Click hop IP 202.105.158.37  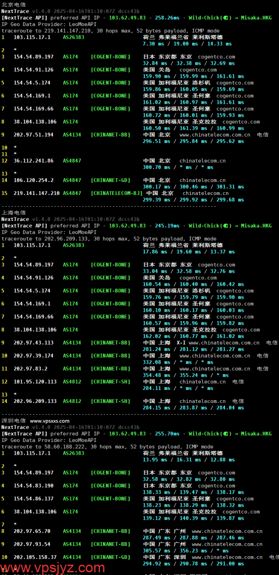[35, 557]
